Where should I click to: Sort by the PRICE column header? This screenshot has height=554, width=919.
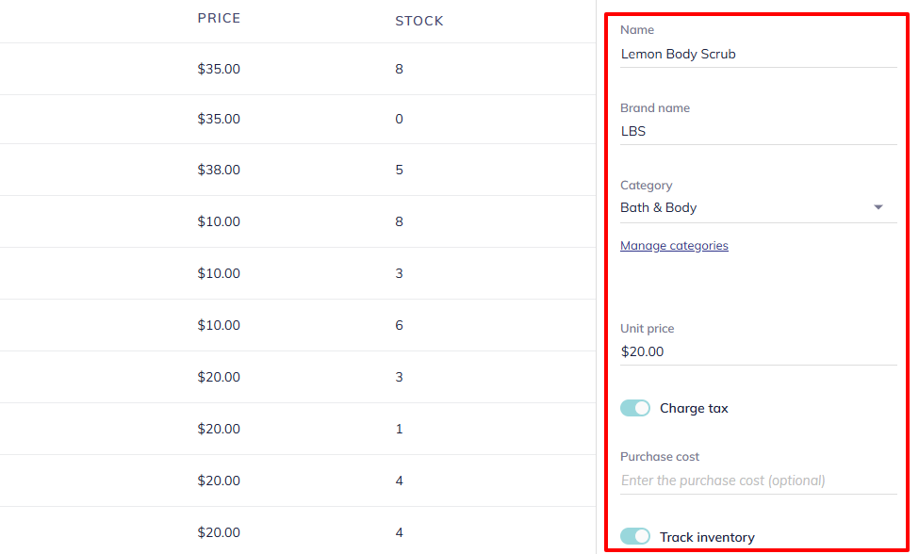pos(219,19)
